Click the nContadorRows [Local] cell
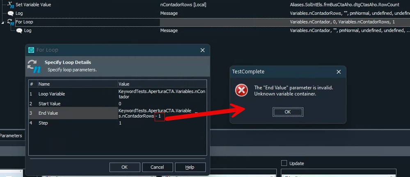Screen dimensions: 410x177 tap(183, 5)
